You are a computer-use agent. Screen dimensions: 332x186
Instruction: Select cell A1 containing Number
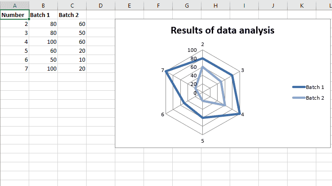coord(15,15)
